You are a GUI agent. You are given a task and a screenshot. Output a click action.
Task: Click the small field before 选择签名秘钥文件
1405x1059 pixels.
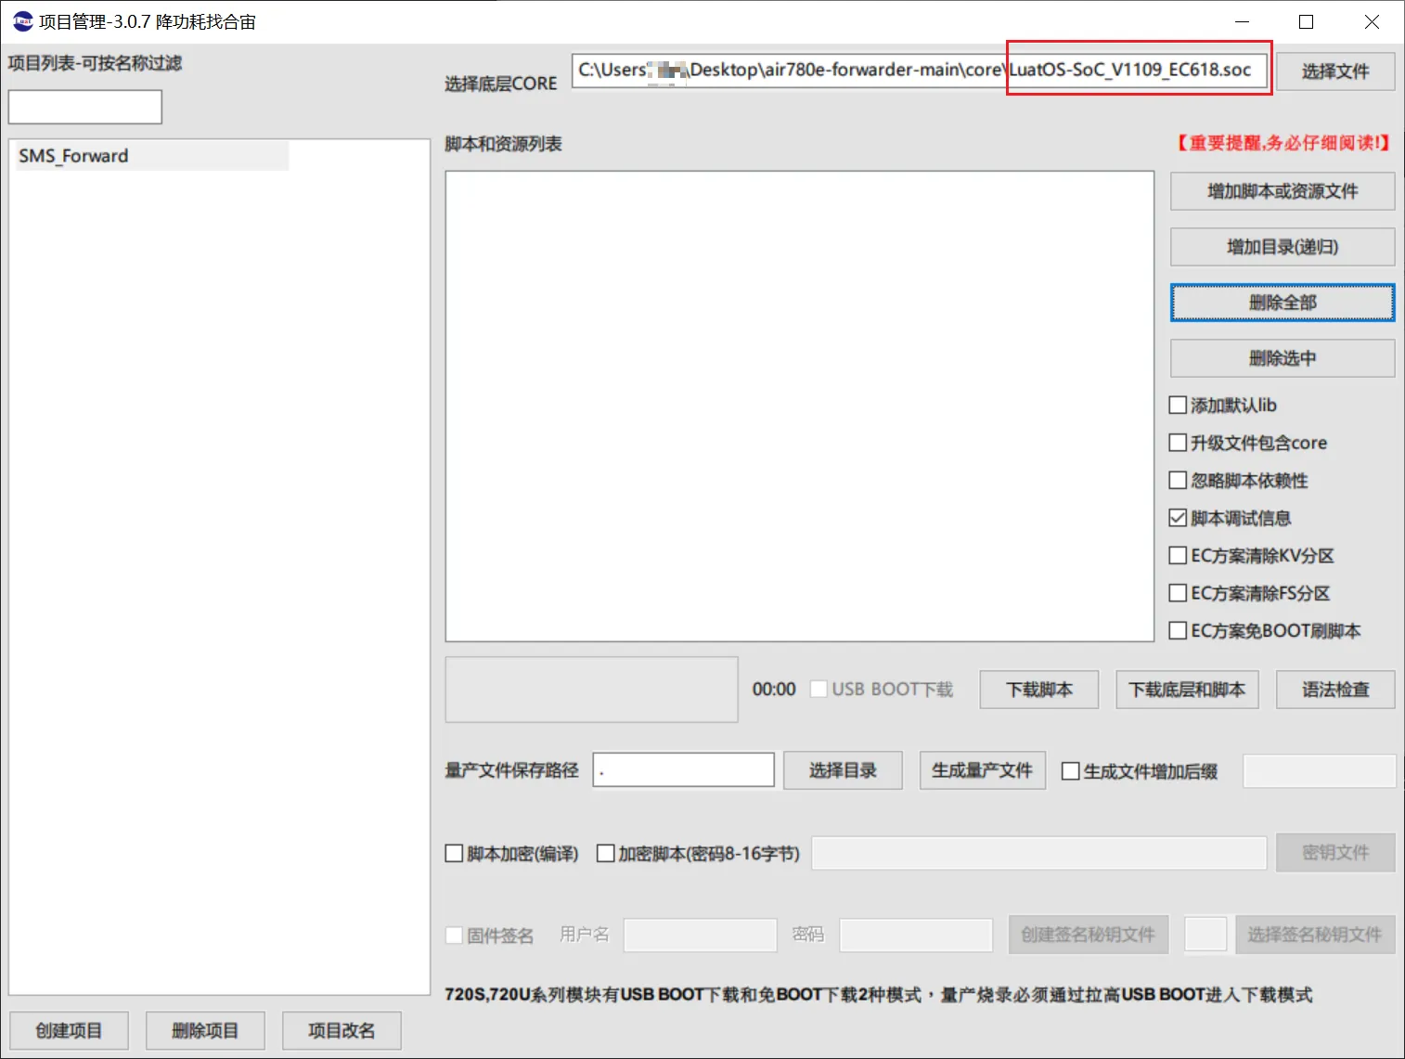(1205, 935)
